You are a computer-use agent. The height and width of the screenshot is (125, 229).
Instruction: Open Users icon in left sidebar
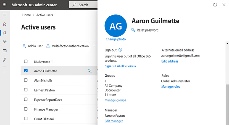[x=5, y=33]
